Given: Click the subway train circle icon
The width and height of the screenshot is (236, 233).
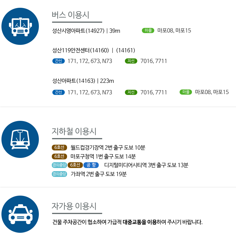Looking at the screenshot, I should coord(20,139).
